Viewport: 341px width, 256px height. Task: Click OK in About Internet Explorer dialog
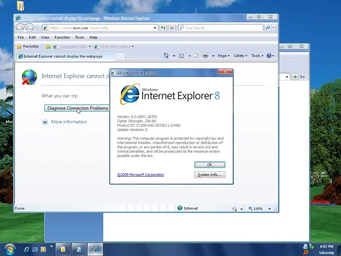(210, 165)
